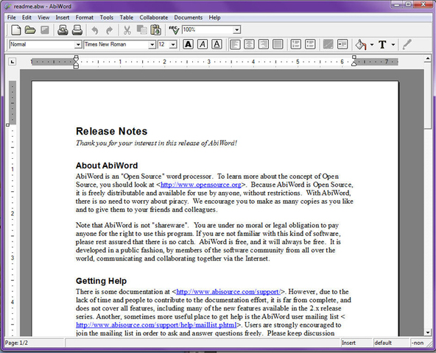Click the top margin marker on vertical ruler
Screen dimensions: 436x353
pos(8,125)
